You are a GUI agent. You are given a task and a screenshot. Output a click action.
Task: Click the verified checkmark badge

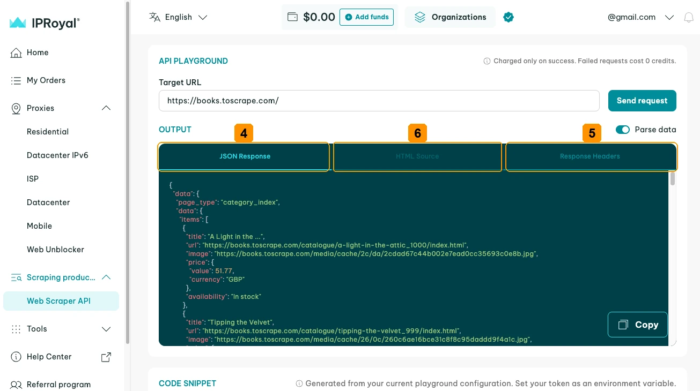tap(509, 17)
